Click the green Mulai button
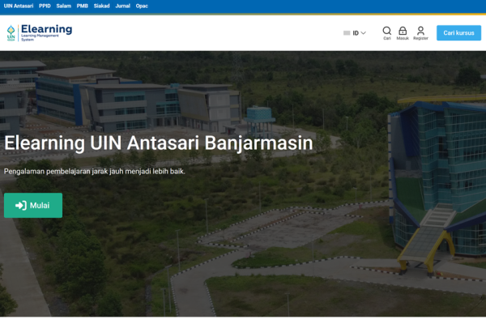This screenshot has width=486, height=324. [x=33, y=205]
